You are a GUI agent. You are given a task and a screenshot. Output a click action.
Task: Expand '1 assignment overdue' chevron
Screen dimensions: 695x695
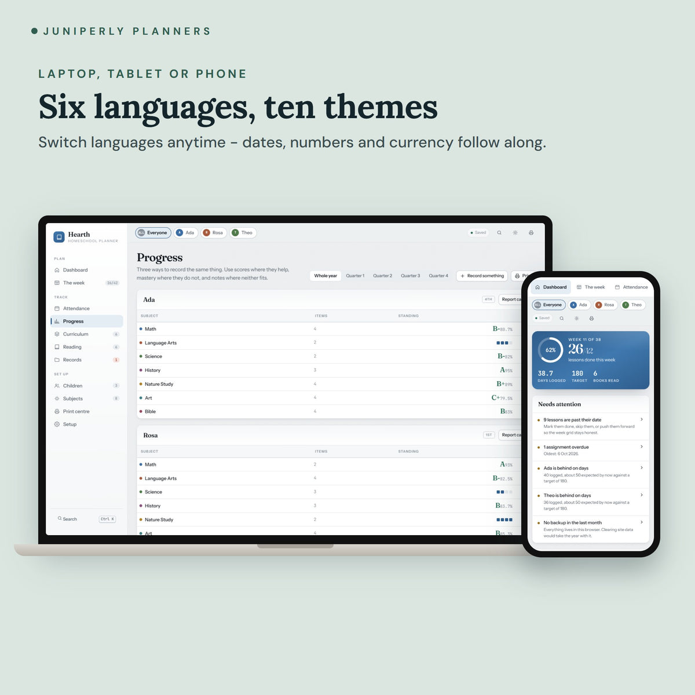(641, 447)
